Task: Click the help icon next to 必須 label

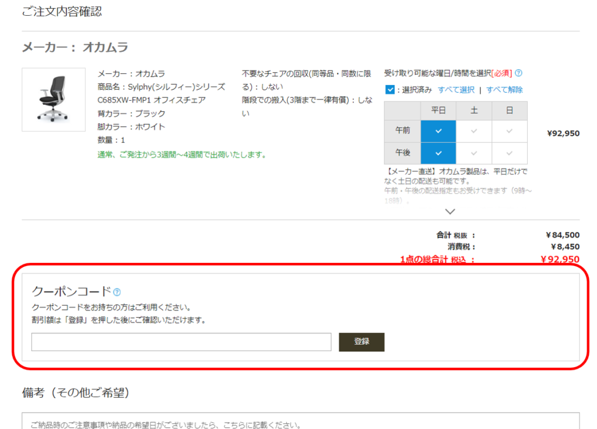Action: coord(518,73)
